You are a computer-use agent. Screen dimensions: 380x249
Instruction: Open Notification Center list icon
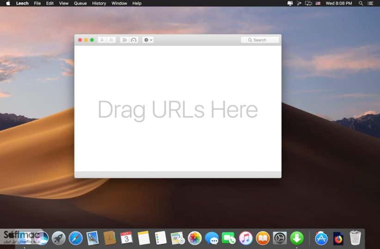pos(370,3)
